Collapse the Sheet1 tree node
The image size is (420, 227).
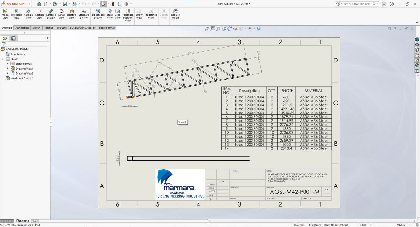tap(3, 59)
